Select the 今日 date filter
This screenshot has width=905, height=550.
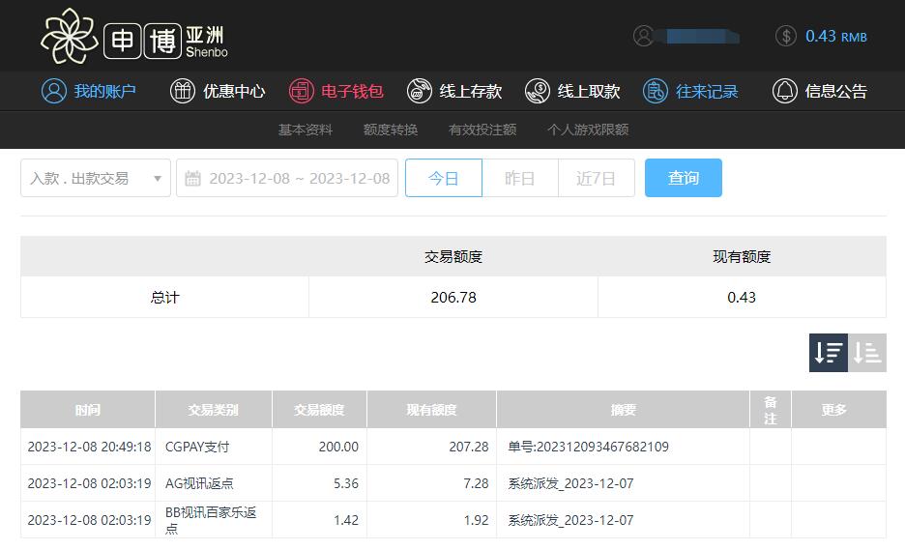pos(443,178)
